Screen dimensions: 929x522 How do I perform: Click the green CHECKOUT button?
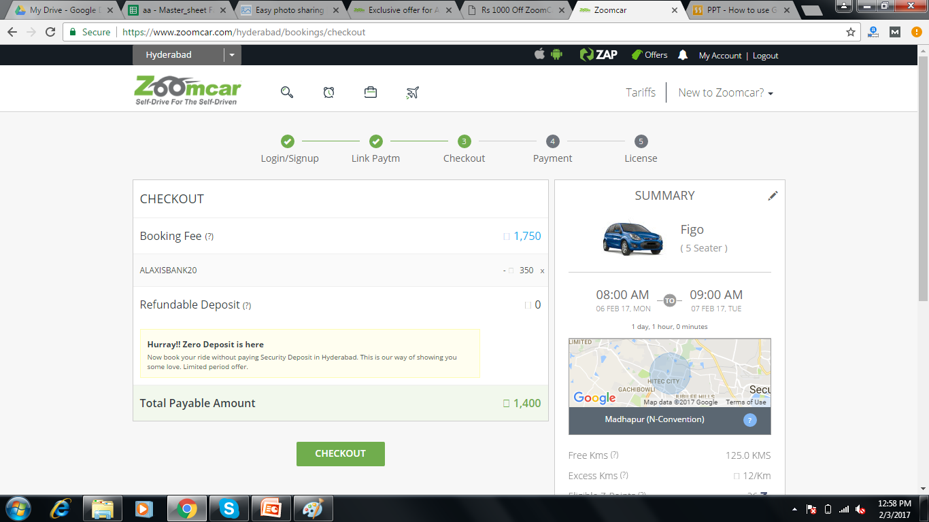point(341,453)
